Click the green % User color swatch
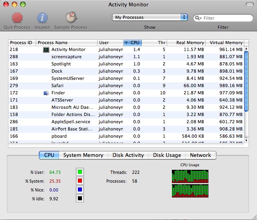Image resolution: width=257 pixels, height=220 pixels. click(80, 172)
